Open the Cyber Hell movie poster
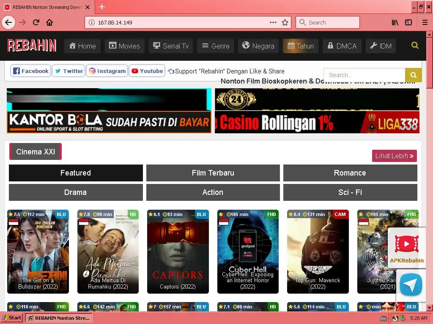The height and width of the screenshot is (324, 433). pos(248,251)
